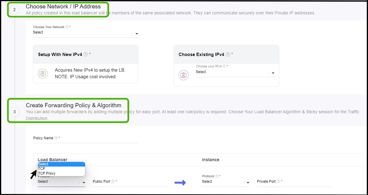Choose TCP from the protocol list
Image resolution: width=368 pixels, height=195 pixels.
61,169
